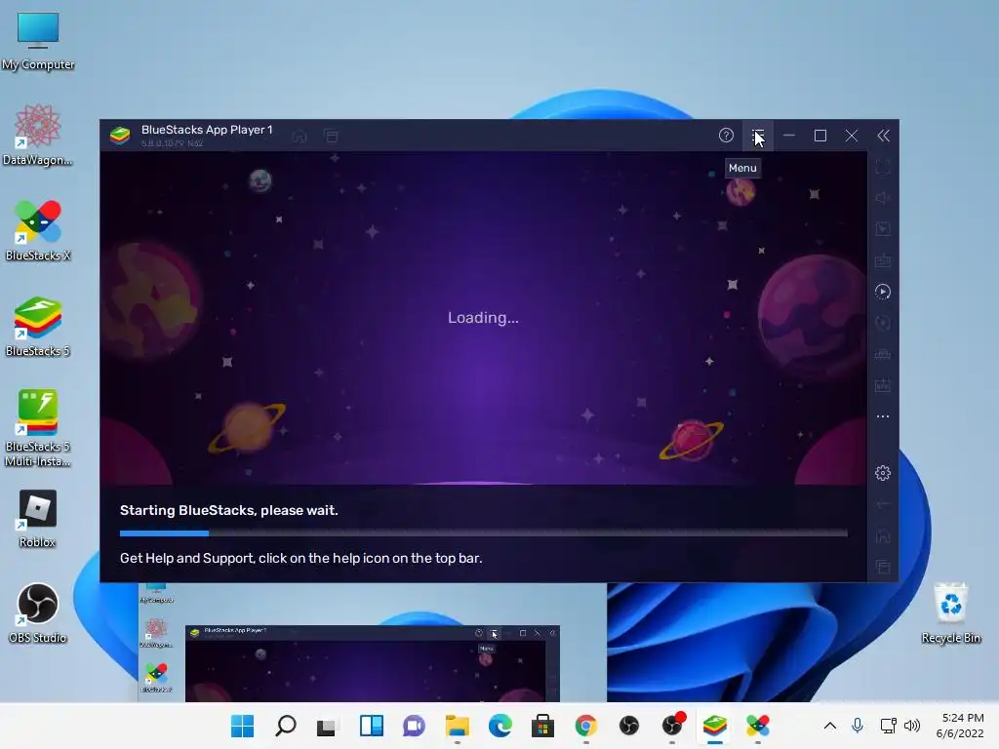
Task: Select the Recycle Bin desktop icon
Action: 950,612
